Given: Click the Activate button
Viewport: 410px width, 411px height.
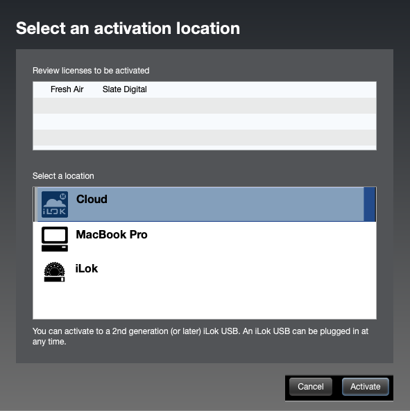Looking at the screenshot, I should click(365, 386).
